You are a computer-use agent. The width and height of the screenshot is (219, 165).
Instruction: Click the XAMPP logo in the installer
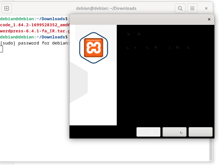click(93, 47)
